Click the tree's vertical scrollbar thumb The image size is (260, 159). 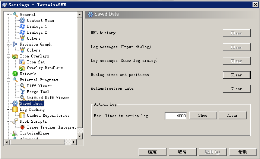80,73
